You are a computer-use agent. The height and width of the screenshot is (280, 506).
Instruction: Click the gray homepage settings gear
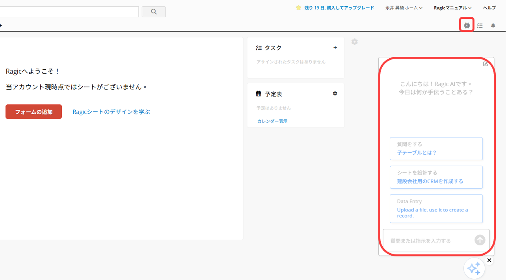(x=355, y=42)
